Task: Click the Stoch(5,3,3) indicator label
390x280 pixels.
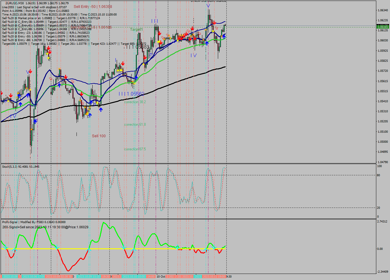Action: [x=10, y=166]
